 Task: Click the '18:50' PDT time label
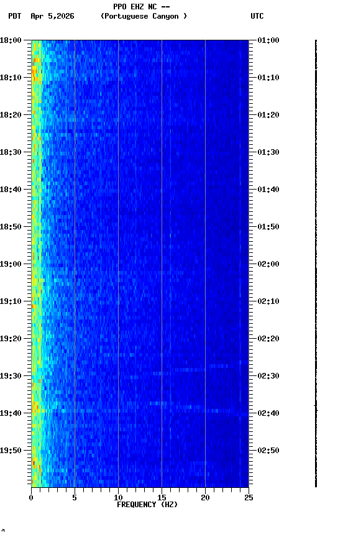11,227
